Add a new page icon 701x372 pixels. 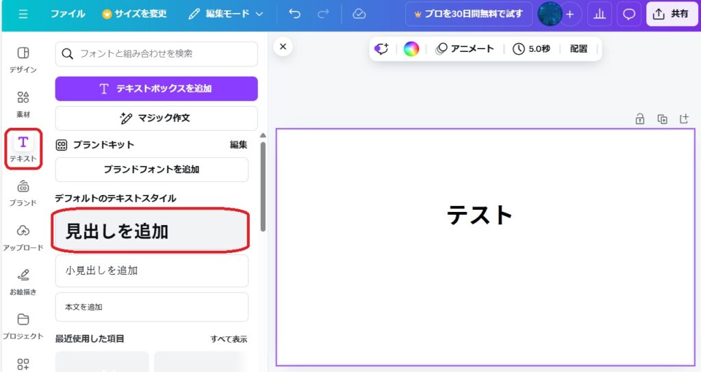click(x=684, y=119)
